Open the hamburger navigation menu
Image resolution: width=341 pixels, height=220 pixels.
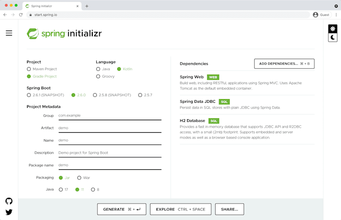tap(9, 33)
